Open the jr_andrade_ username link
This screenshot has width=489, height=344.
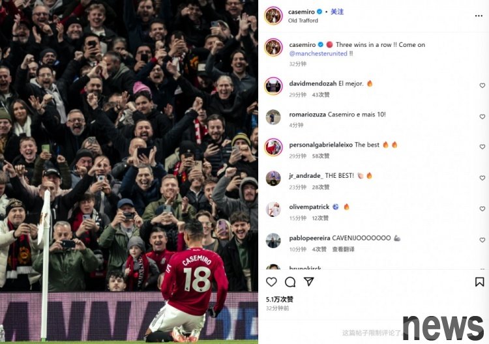click(x=306, y=176)
